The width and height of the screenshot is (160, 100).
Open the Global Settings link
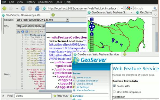click(x=85, y=84)
